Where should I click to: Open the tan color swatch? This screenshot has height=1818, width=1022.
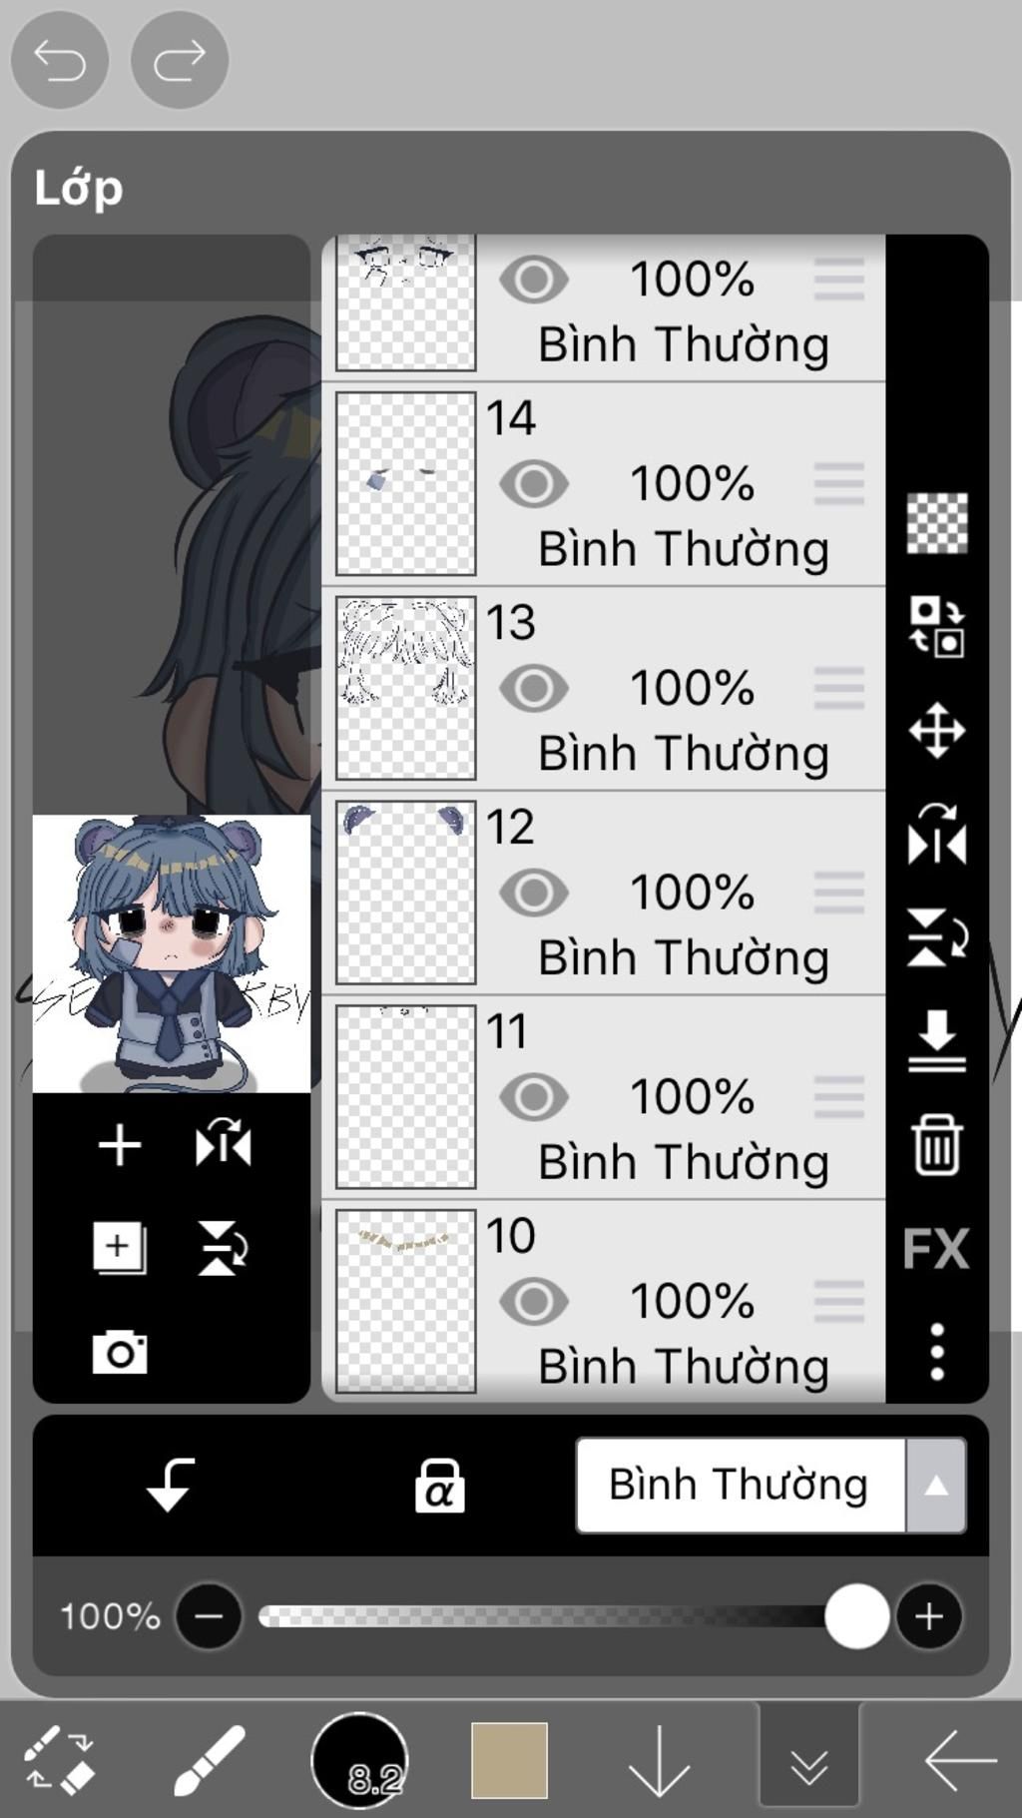click(509, 1760)
